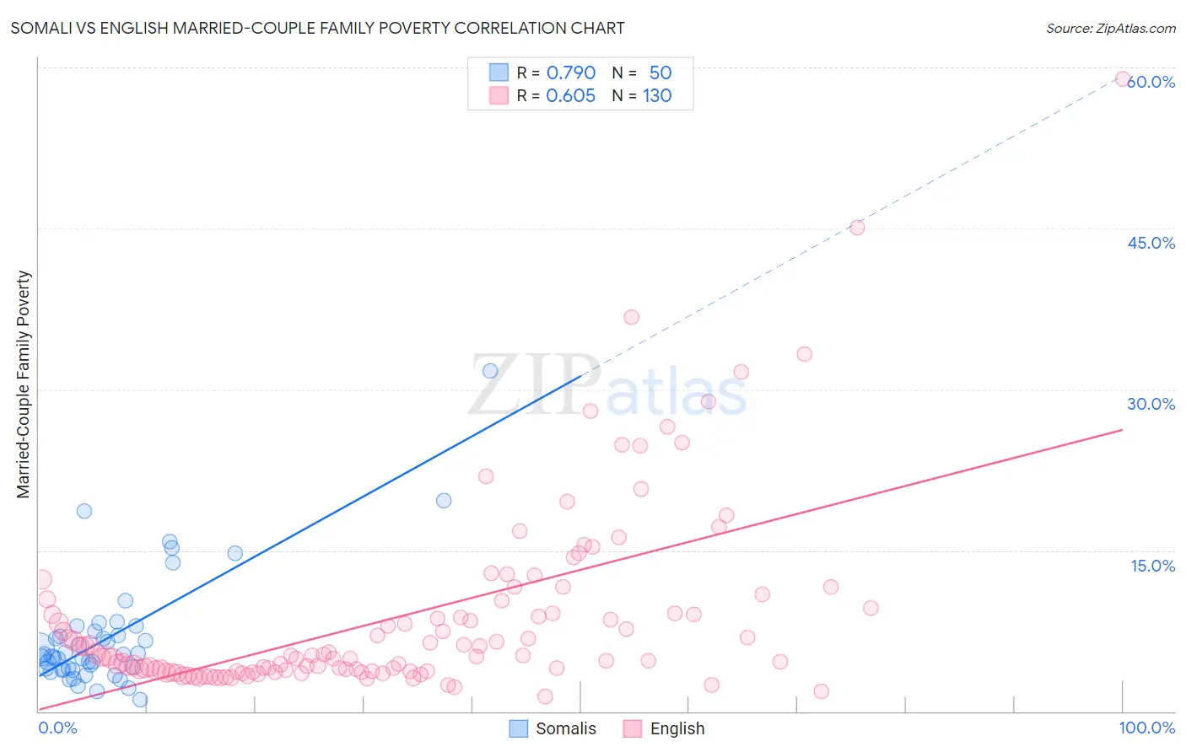The width and height of the screenshot is (1186, 752).
Task: Click the 100.0% x-axis label
Action: (x=1146, y=728)
